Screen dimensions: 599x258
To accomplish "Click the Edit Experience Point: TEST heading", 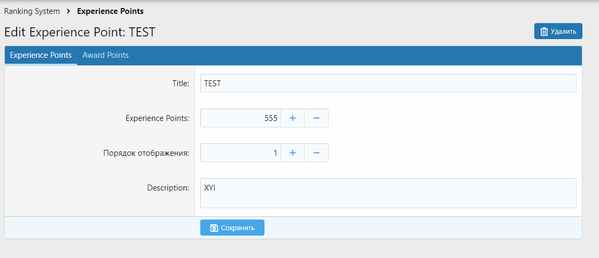I will click(x=80, y=32).
